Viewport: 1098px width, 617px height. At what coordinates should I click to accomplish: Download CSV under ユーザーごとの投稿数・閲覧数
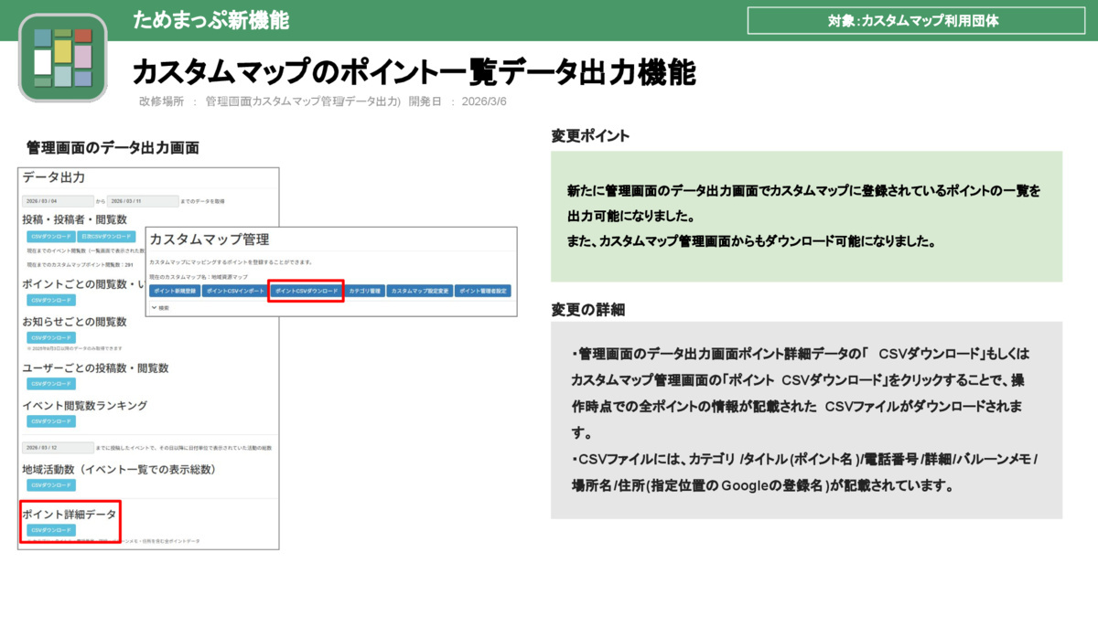pos(50,384)
